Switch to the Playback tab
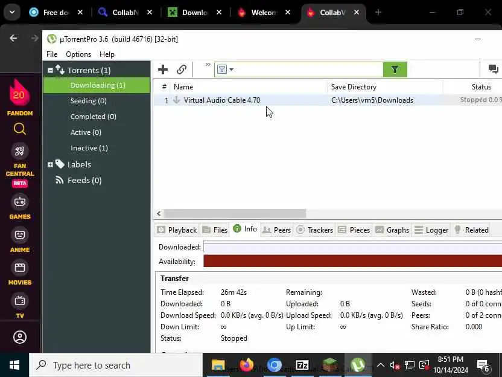502x377 pixels. coord(177,230)
